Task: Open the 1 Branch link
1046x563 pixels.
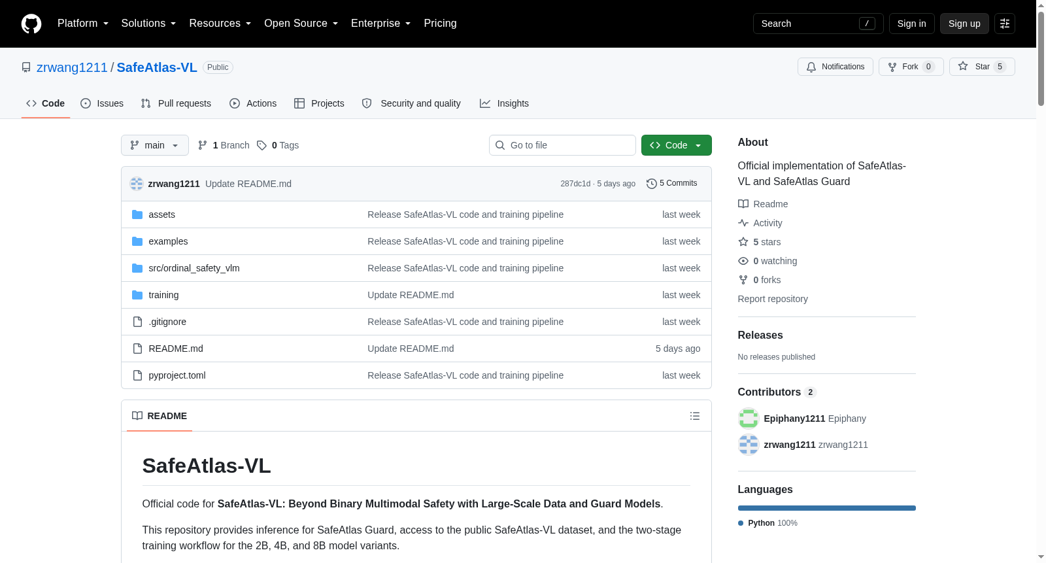Action: coord(224,145)
